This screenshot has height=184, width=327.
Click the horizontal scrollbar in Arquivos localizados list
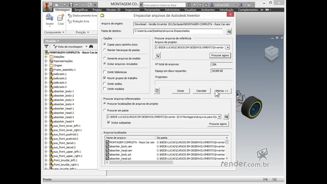pyautogui.click(x=141, y=163)
